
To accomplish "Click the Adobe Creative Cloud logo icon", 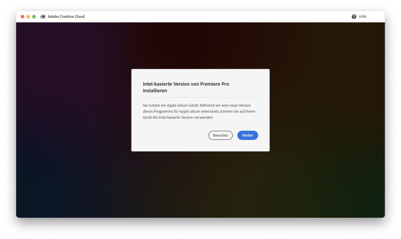I will (x=43, y=16).
